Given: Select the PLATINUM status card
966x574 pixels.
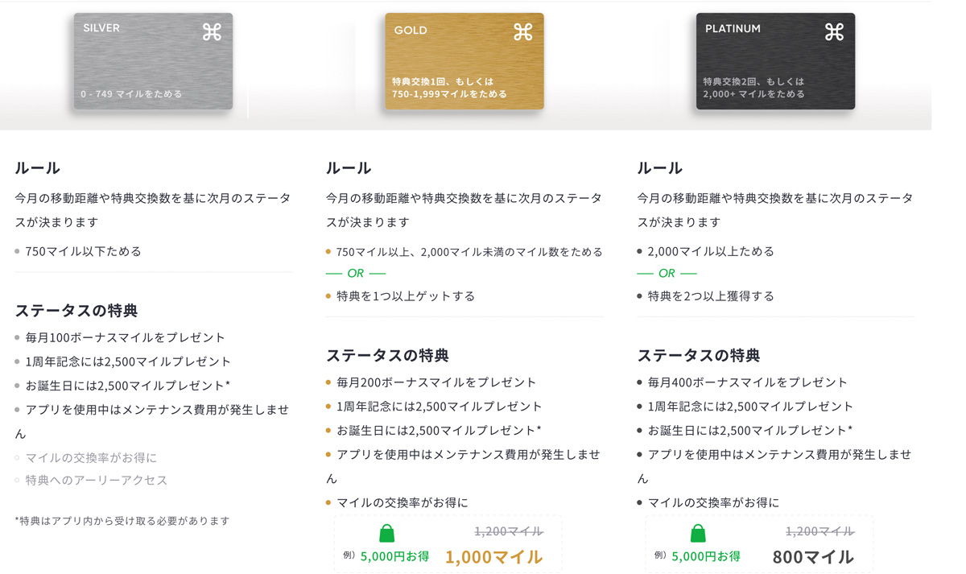Looking at the screenshot, I should (775, 61).
